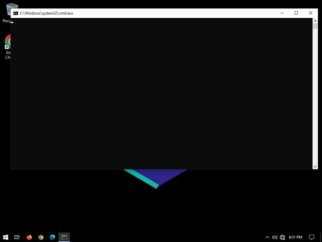322x242 pixels.
Task: Launch Firefox from the taskbar
Action: (x=29, y=237)
